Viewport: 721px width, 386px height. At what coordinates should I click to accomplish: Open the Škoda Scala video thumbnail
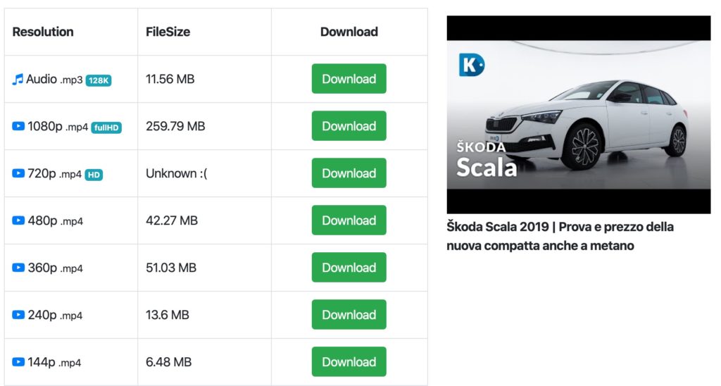[578, 115]
